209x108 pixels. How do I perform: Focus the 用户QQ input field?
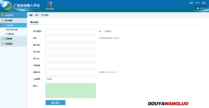coord(71,59)
